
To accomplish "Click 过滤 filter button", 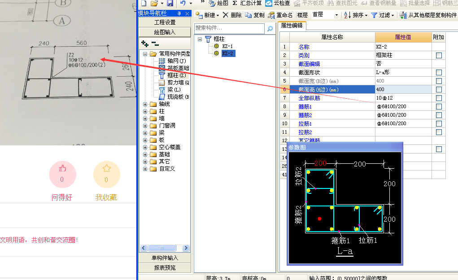I will pyautogui.click(x=382, y=15).
